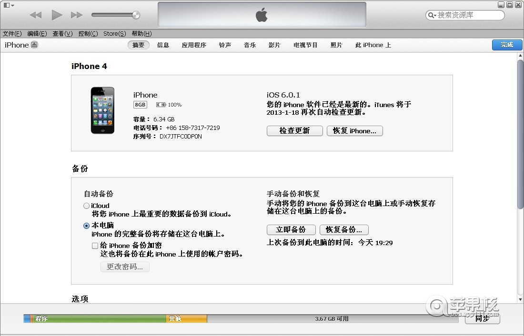
Task: Select the 摘要 summary tab
Action: coord(138,45)
